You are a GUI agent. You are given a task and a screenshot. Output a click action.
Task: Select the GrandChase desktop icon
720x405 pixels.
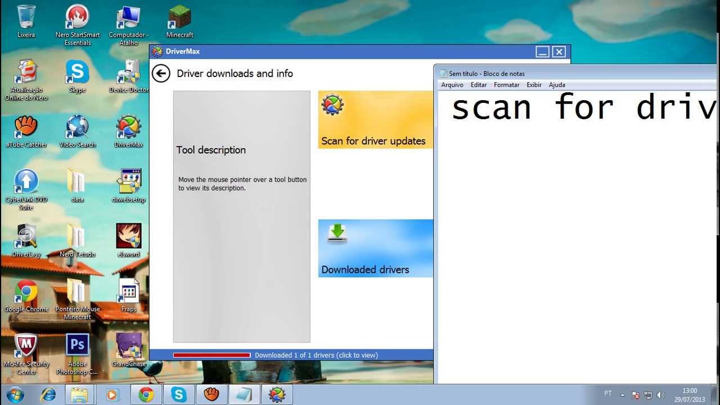coord(129,351)
